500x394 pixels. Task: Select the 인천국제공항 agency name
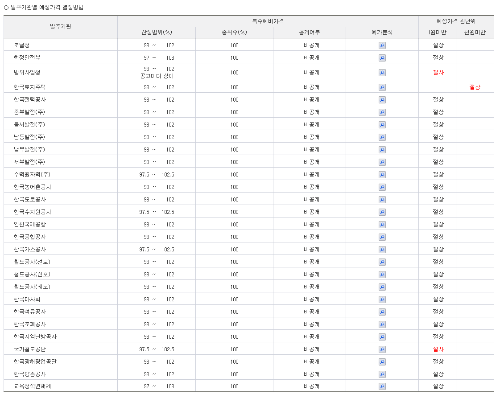[x=29, y=225]
